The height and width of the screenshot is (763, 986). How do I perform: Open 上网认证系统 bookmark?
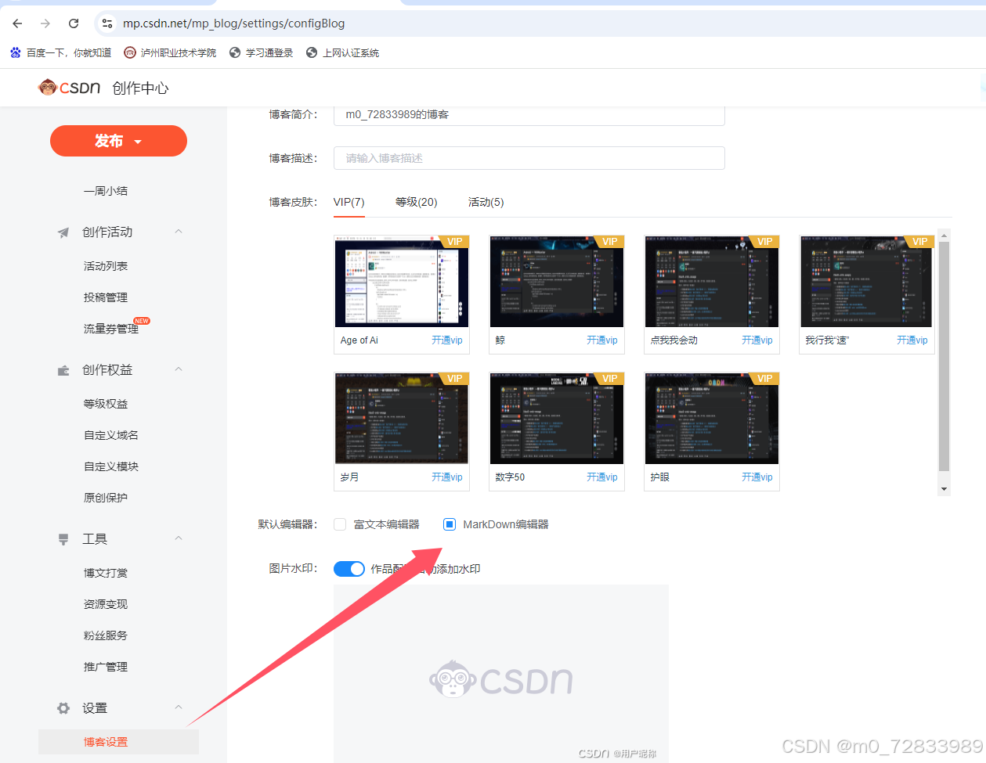click(342, 52)
